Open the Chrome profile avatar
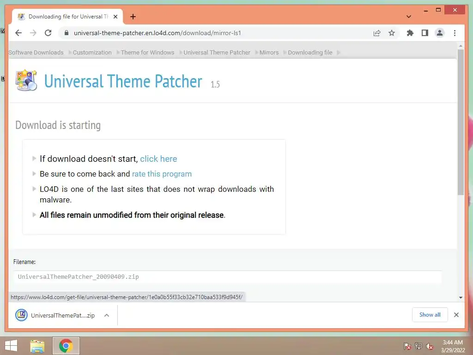This screenshot has height=355, width=473. 440,33
